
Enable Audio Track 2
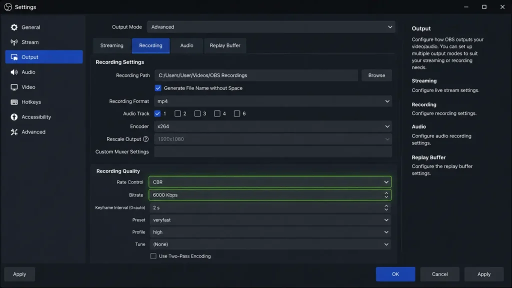tap(177, 113)
